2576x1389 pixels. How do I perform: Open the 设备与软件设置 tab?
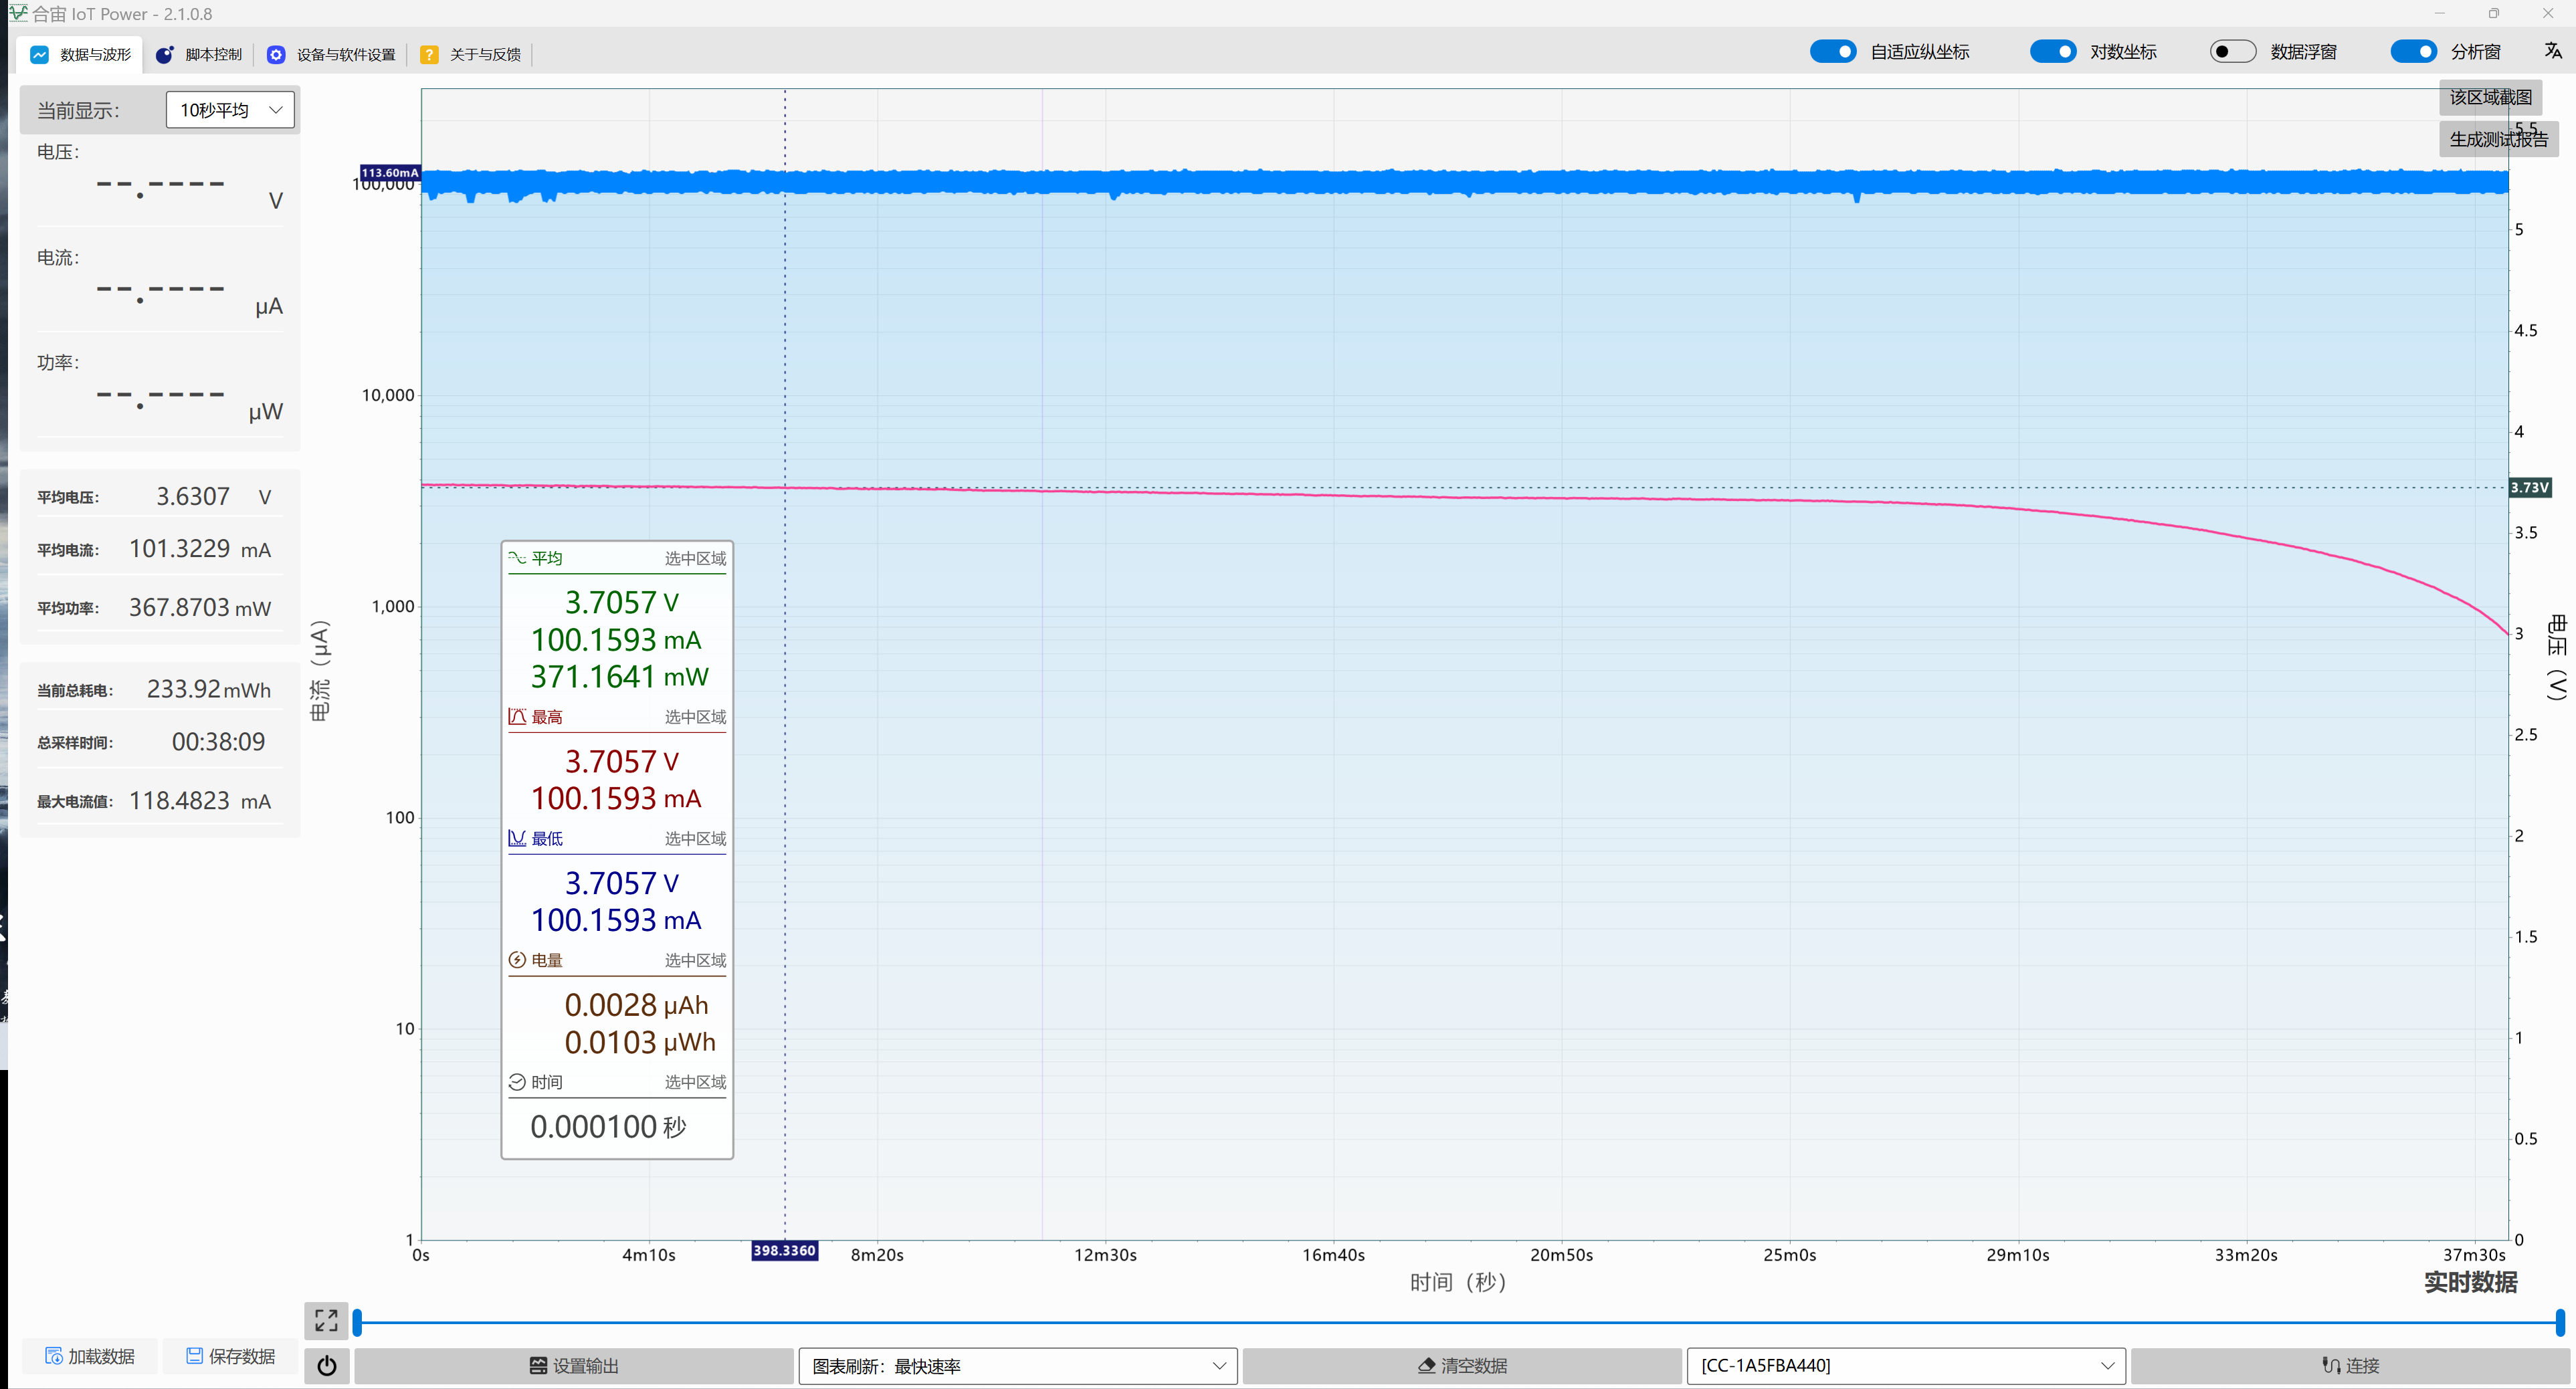[x=331, y=54]
